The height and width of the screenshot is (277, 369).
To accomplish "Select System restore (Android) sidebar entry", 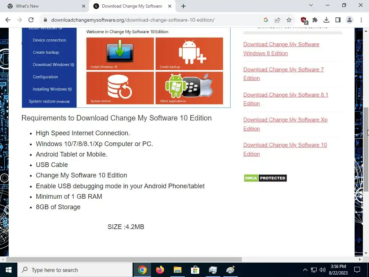I will [49, 101].
